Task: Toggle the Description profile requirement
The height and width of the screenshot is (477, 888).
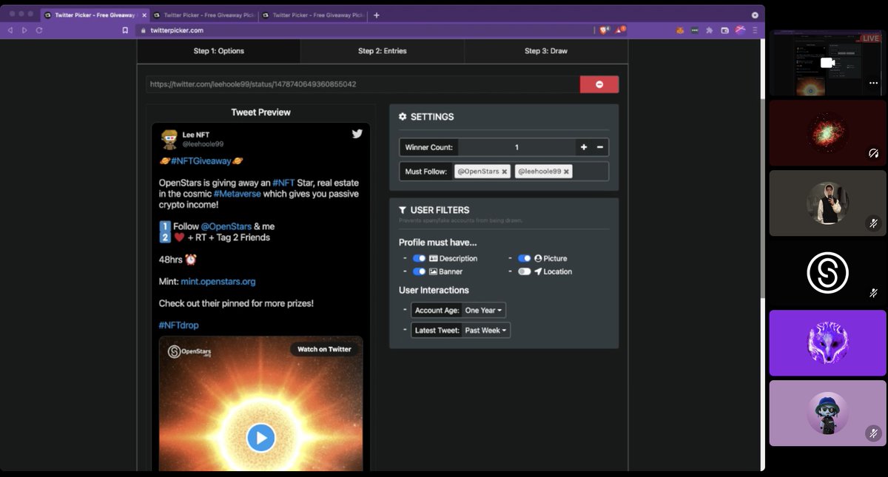Action: point(420,259)
